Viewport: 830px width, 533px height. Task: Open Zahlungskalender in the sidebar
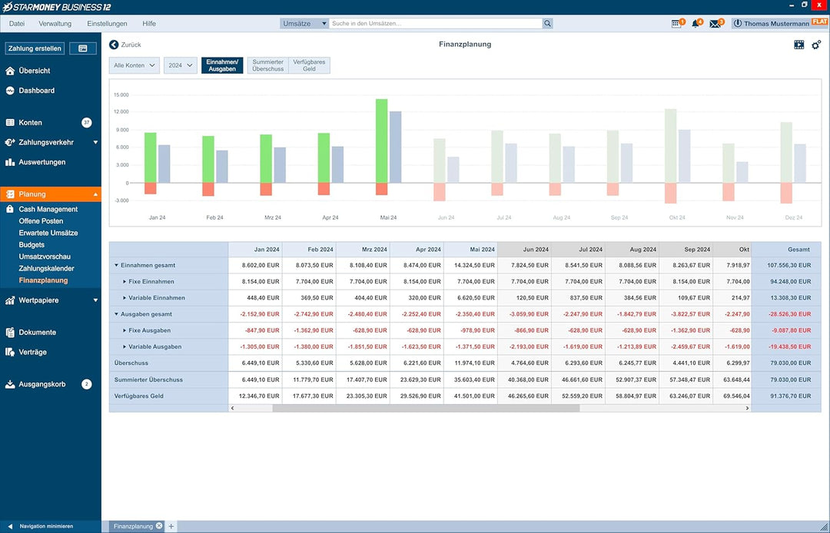[47, 269]
